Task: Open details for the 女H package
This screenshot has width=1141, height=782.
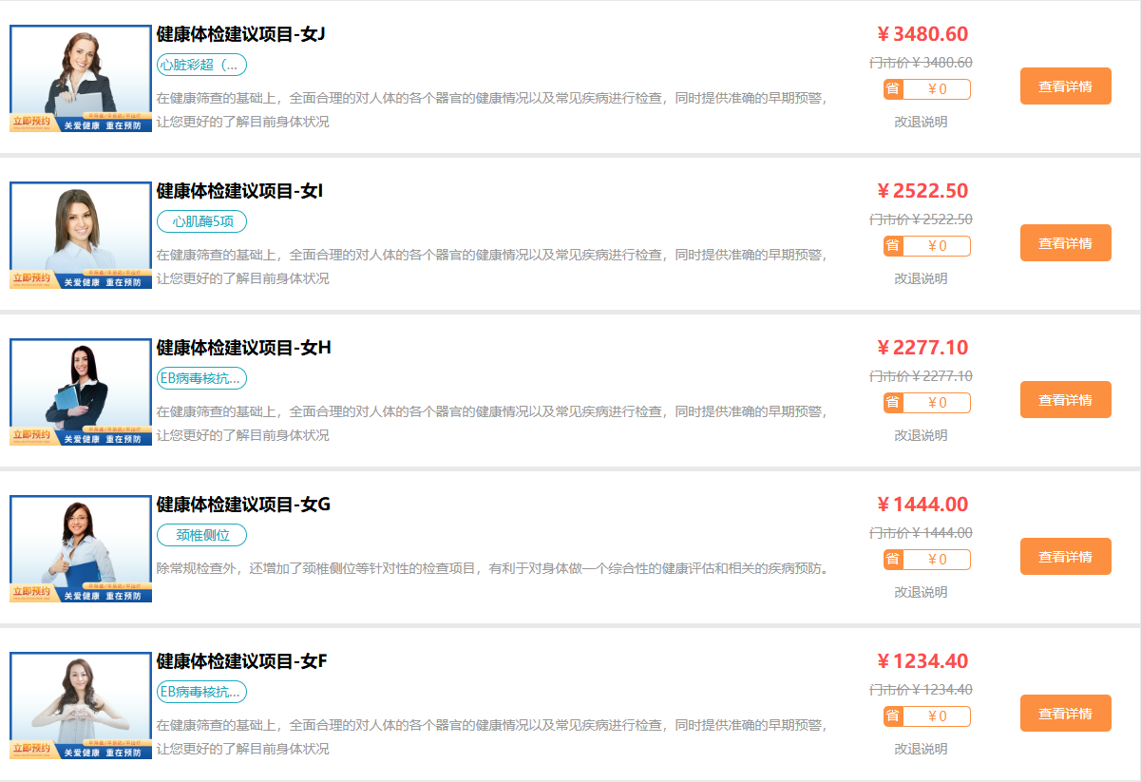Action: pos(1065,400)
